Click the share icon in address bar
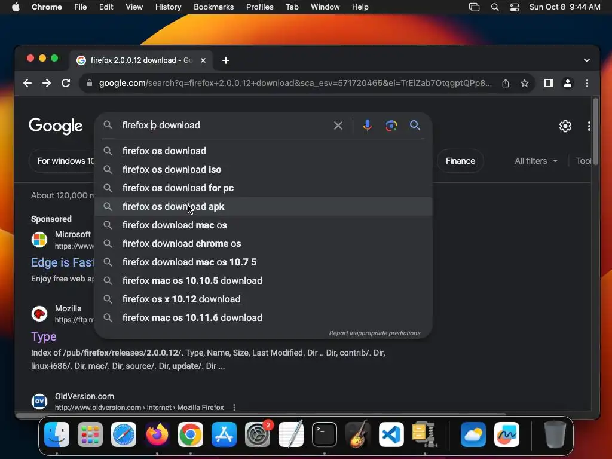Image resolution: width=612 pixels, height=459 pixels. click(506, 83)
